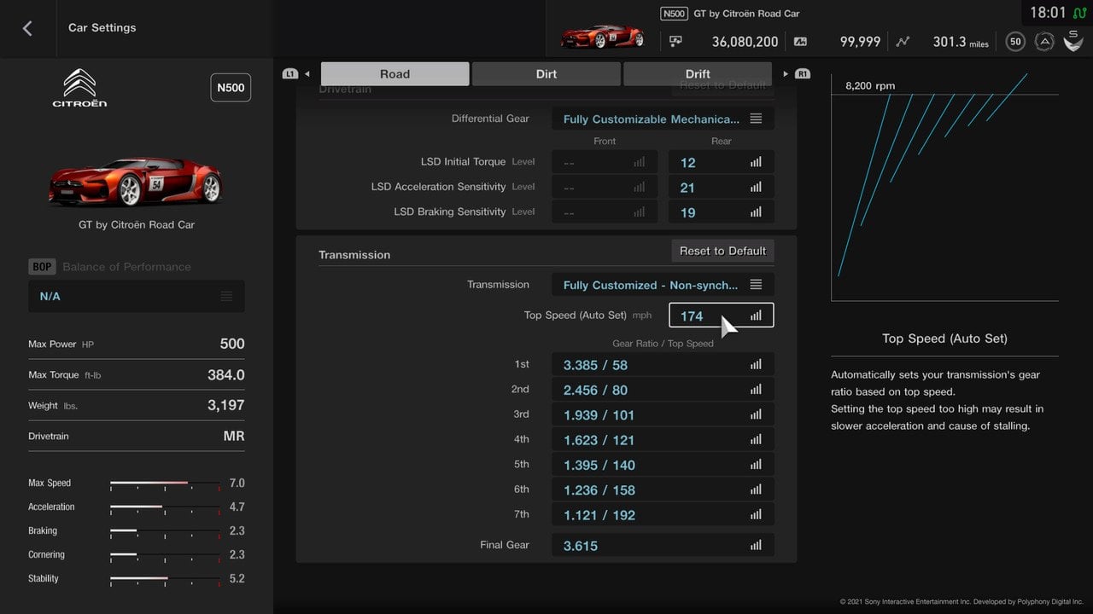The width and height of the screenshot is (1093, 614).
Task: Adjust Top Speed Auto Set bars icon
Action: point(756,316)
